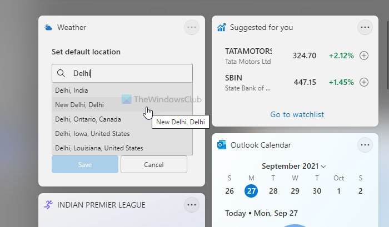Click the Outlook Calendar app icon
The width and height of the screenshot is (389, 227).
click(222, 145)
